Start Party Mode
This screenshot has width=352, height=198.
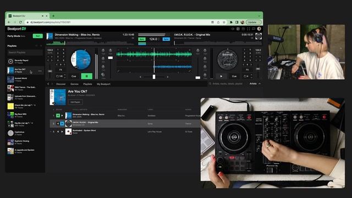click(38, 36)
